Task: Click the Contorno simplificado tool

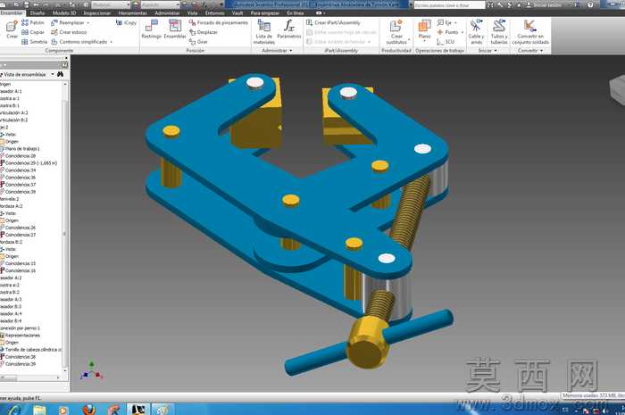Action: [x=79, y=42]
